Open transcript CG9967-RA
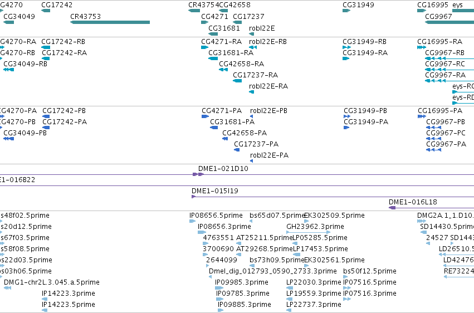The image size is (474, 313). click(x=445, y=75)
